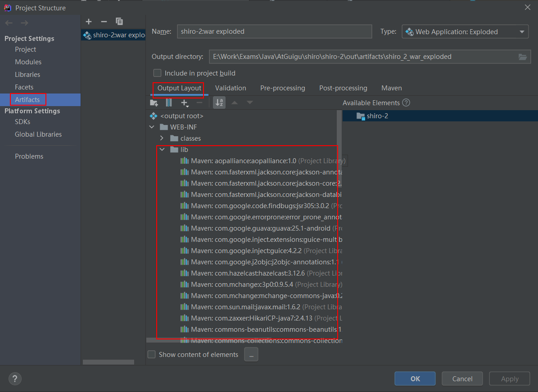Open Facets settings
Image resolution: width=538 pixels, height=392 pixels.
[x=24, y=87]
